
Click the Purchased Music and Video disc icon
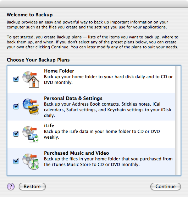pyautogui.click(x=31, y=161)
